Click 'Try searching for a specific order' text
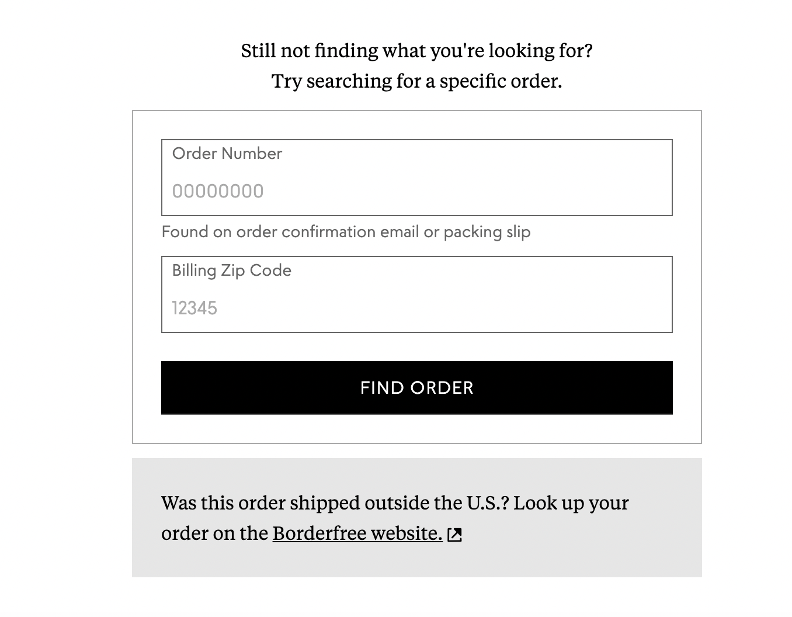Viewport: 792px width, 617px height. pyautogui.click(x=417, y=81)
